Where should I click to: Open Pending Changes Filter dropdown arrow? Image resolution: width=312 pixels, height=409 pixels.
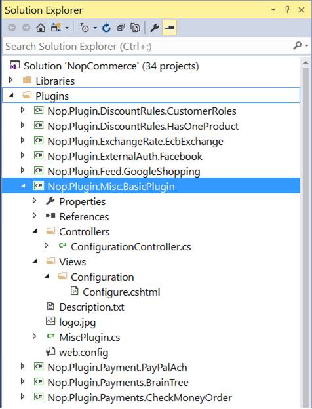95,28
